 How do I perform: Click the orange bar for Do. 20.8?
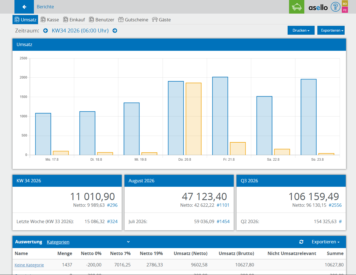coord(193,119)
